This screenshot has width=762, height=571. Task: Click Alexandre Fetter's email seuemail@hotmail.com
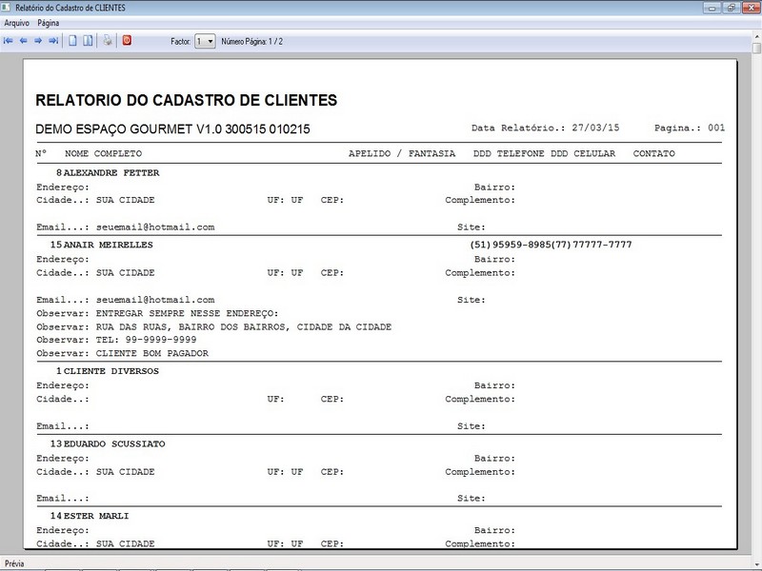[x=155, y=226]
